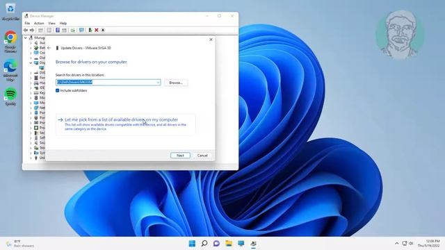
Task: Open Microsoft Edge desktop shortcut
Action: pos(10,70)
